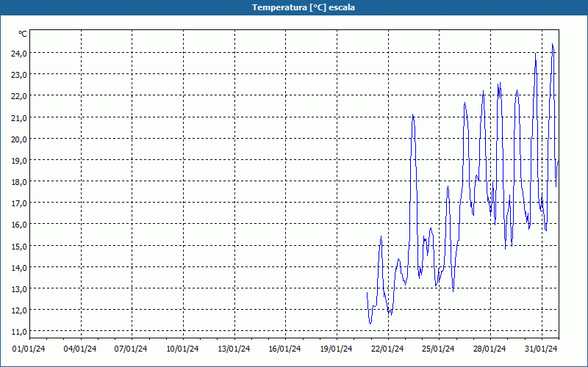
Task: Select the 16,0 y-axis value
Action: 19,225
